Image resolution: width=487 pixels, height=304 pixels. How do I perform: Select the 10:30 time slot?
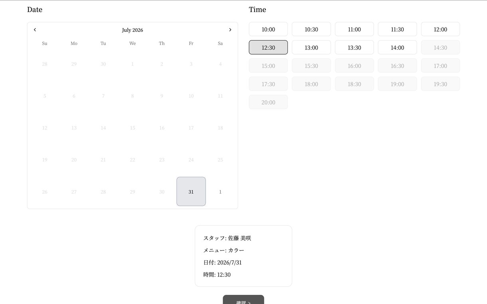(x=311, y=29)
